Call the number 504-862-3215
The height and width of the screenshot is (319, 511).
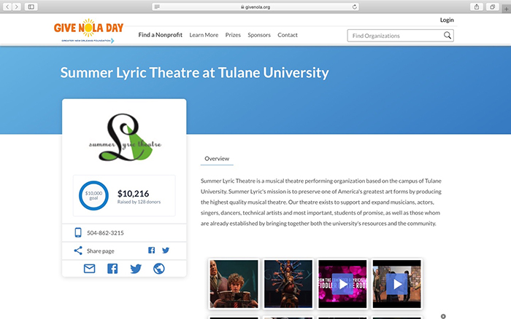[105, 233]
